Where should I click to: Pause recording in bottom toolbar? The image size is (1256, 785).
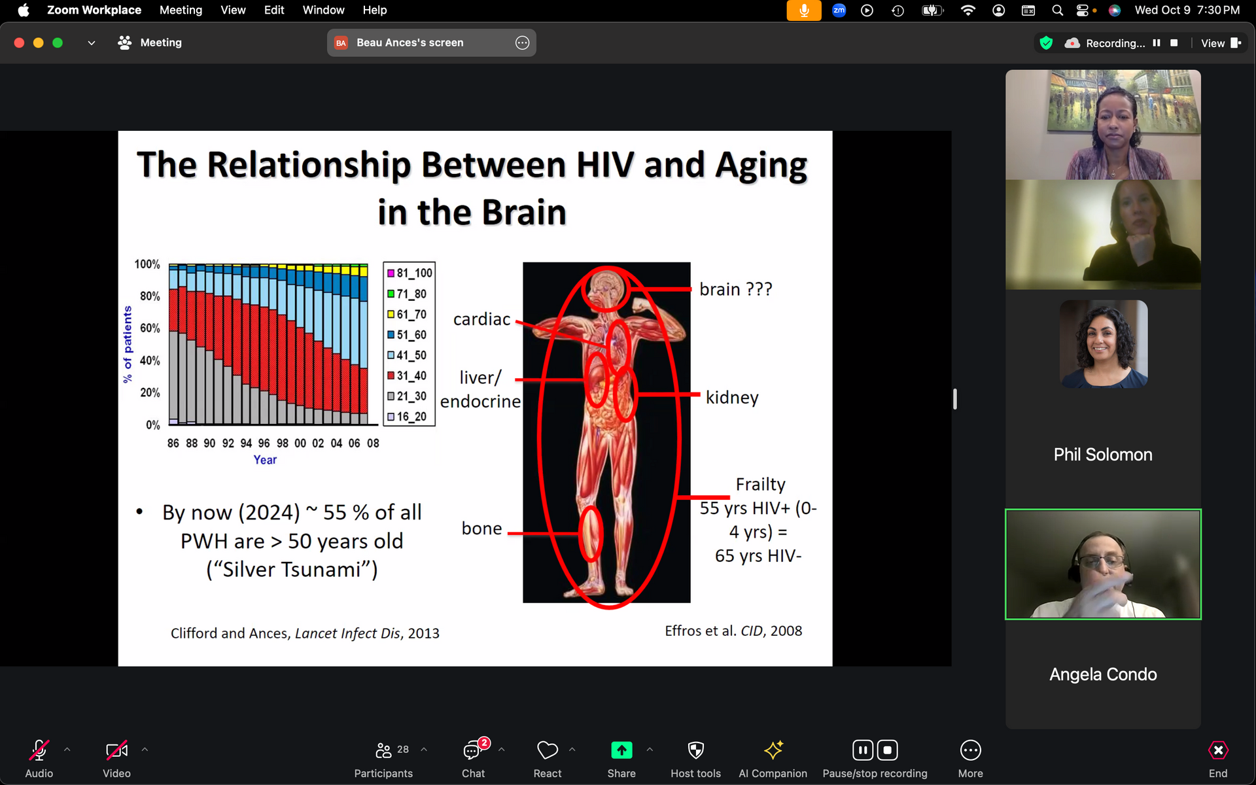point(863,750)
